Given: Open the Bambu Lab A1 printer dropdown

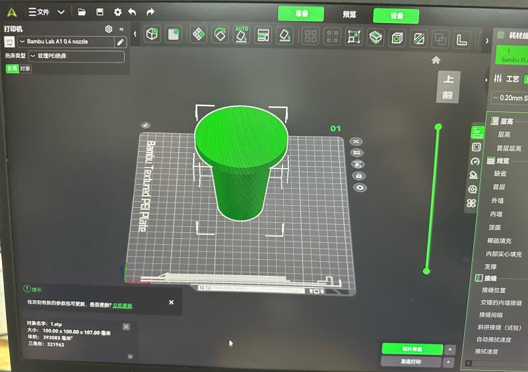Looking at the screenshot, I should click(x=64, y=42).
